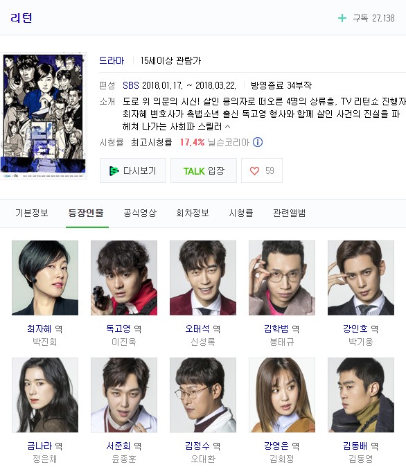Click the 리턴 title link

coord(21,18)
